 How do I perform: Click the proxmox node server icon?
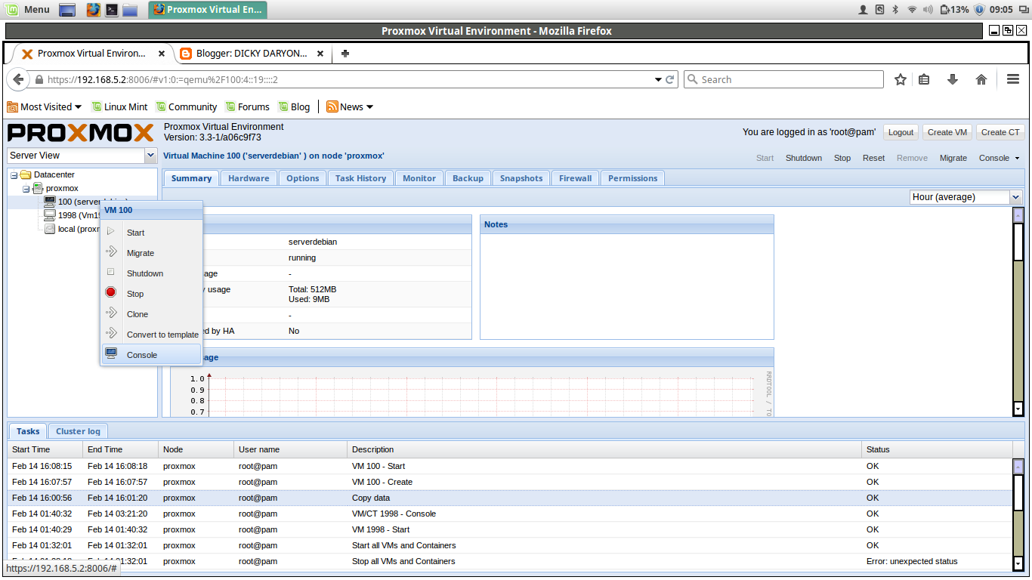tap(38, 188)
